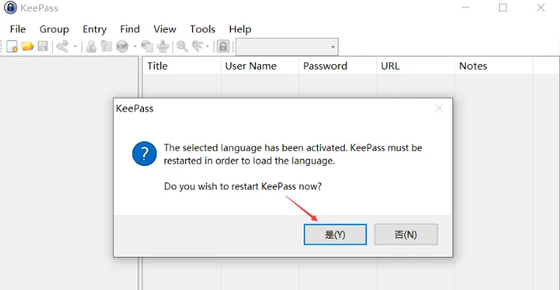Open a database with the folder icon
560x290 pixels.
[x=27, y=47]
